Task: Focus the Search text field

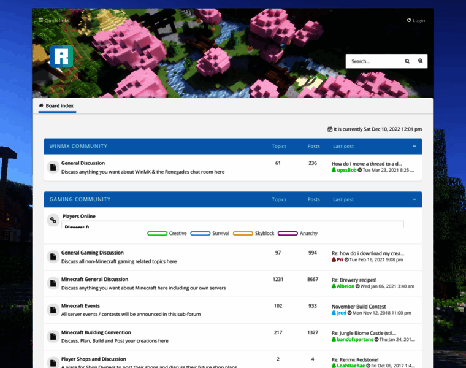Action: (x=373, y=61)
